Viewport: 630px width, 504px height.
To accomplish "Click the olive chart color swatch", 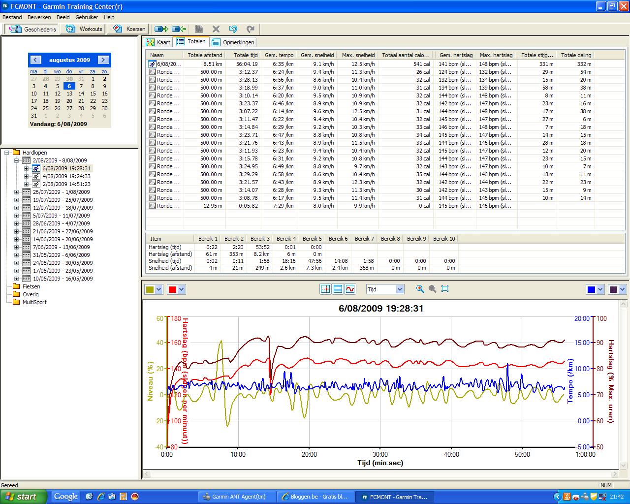I will [x=149, y=289].
